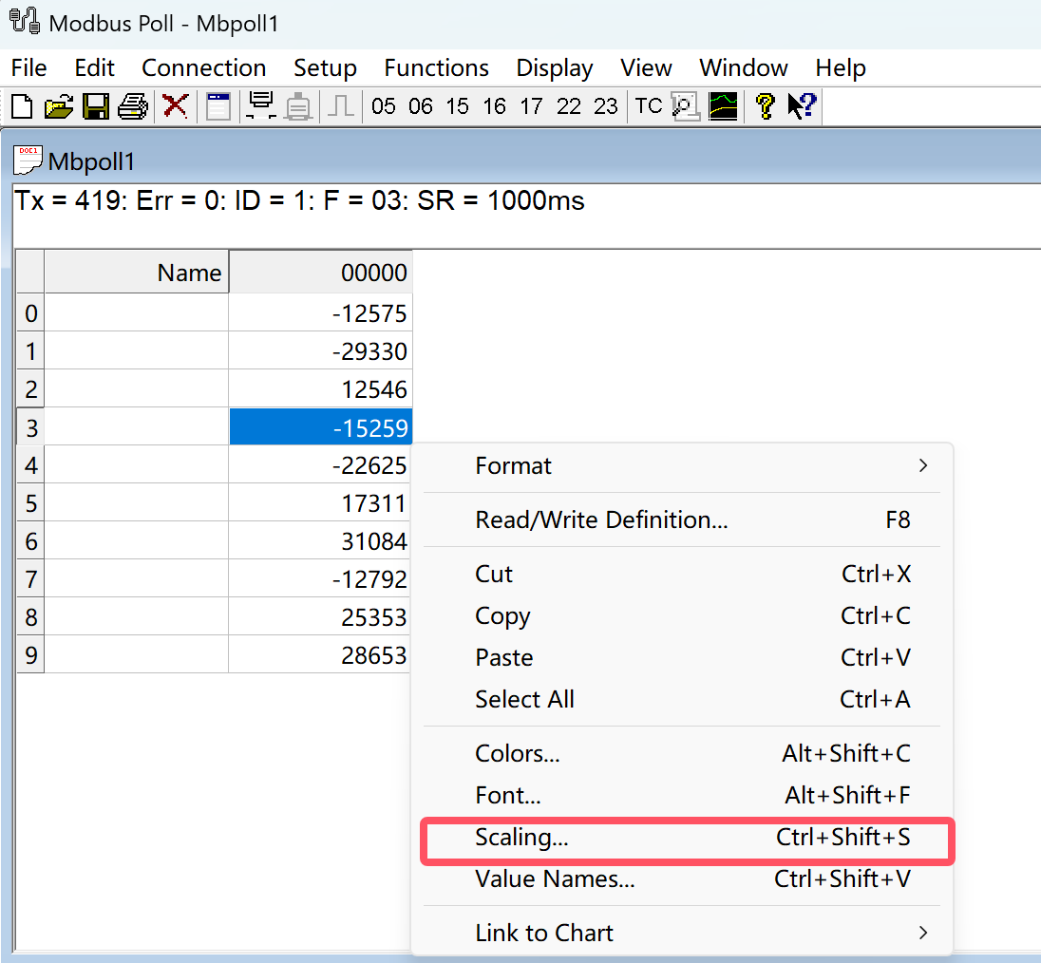The image size is (1041, 963).
Task: Click the TC test center button
Action: [x=649, y=106]
